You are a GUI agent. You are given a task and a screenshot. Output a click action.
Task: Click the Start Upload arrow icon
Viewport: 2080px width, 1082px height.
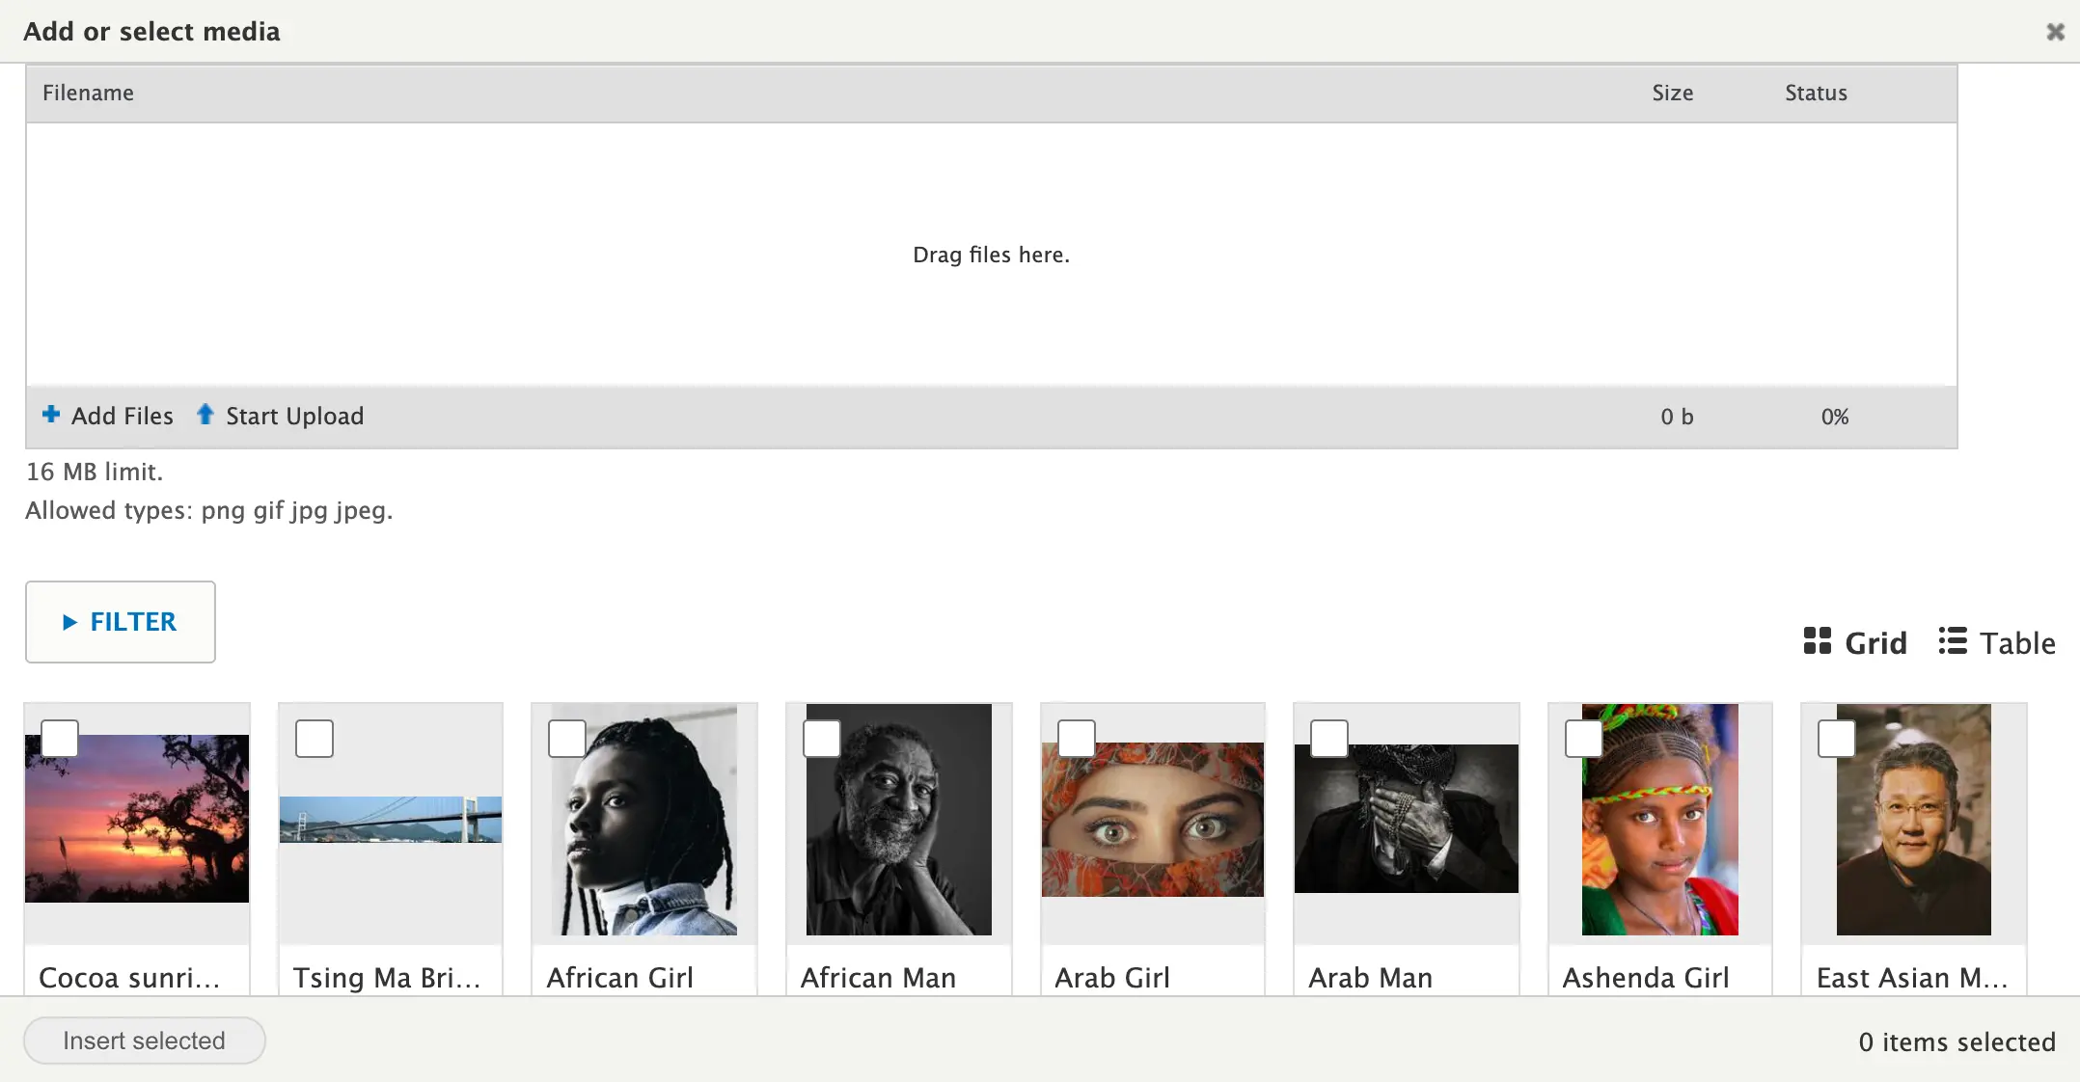205,415
